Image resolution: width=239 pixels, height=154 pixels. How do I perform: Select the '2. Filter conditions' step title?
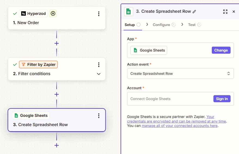pyautogui.click(x=32, y=74)
